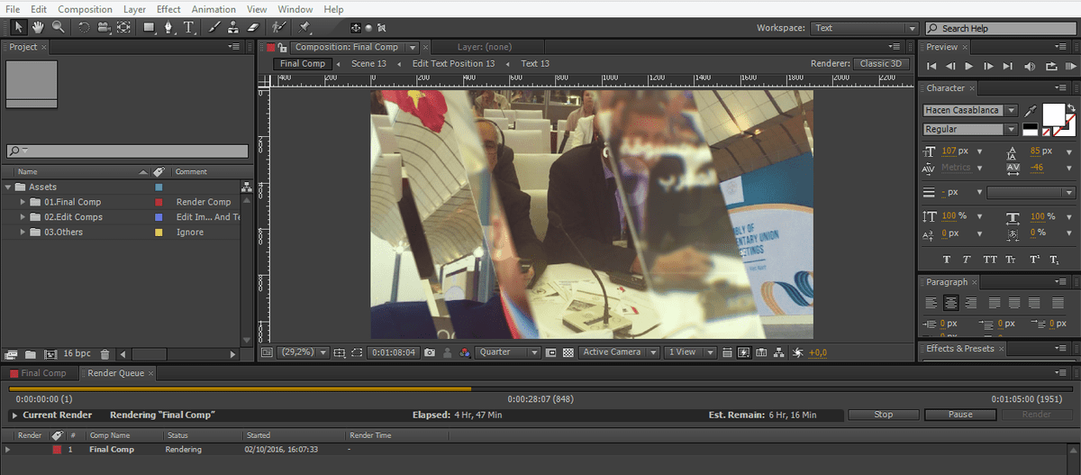This screenshot has width=1081, height=475.
Task: Switch to the Final Comp timeline tab
Action: tap(42, 373)
